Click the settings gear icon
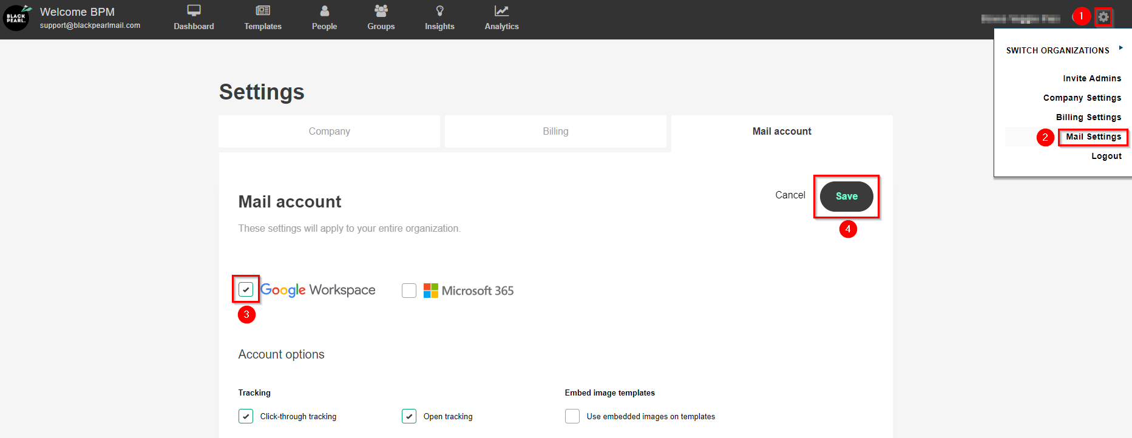Screen dimensions: 1132x438 tap(1103, 17)
